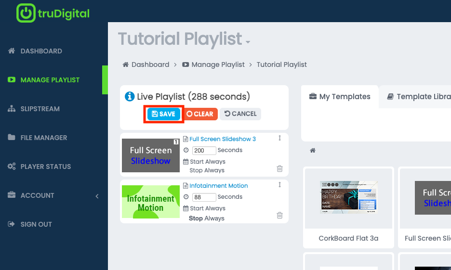
Task: Open the Tutorial Playlist title dropdown
Action: (248, 42)
